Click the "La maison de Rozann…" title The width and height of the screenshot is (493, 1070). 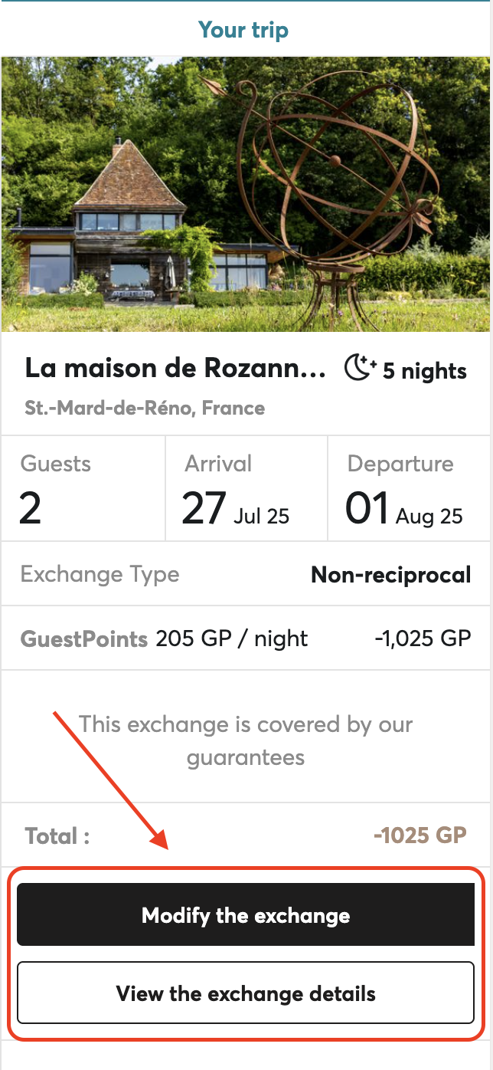(175, 369)
